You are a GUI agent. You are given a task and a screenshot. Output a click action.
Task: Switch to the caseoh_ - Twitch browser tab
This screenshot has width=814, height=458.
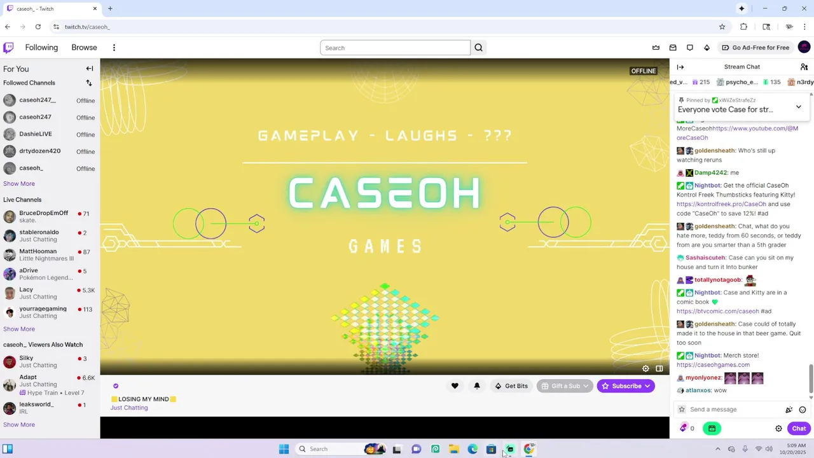tap(52, 9)
